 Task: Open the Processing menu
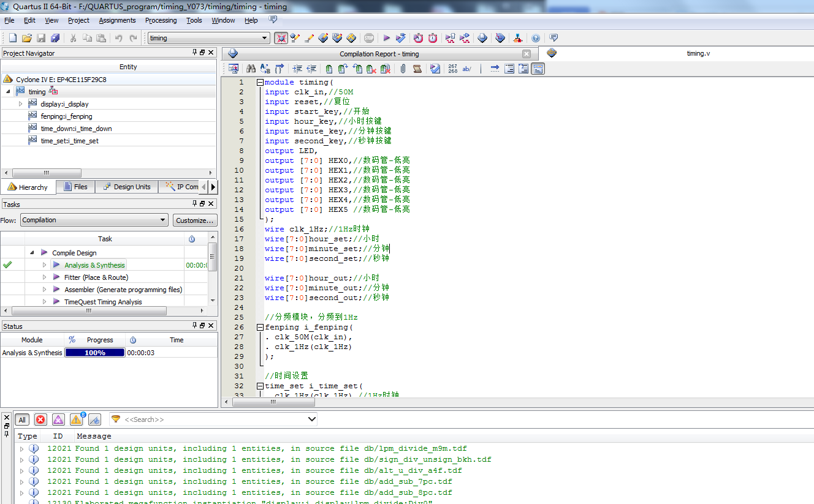[x=161, y=20]
